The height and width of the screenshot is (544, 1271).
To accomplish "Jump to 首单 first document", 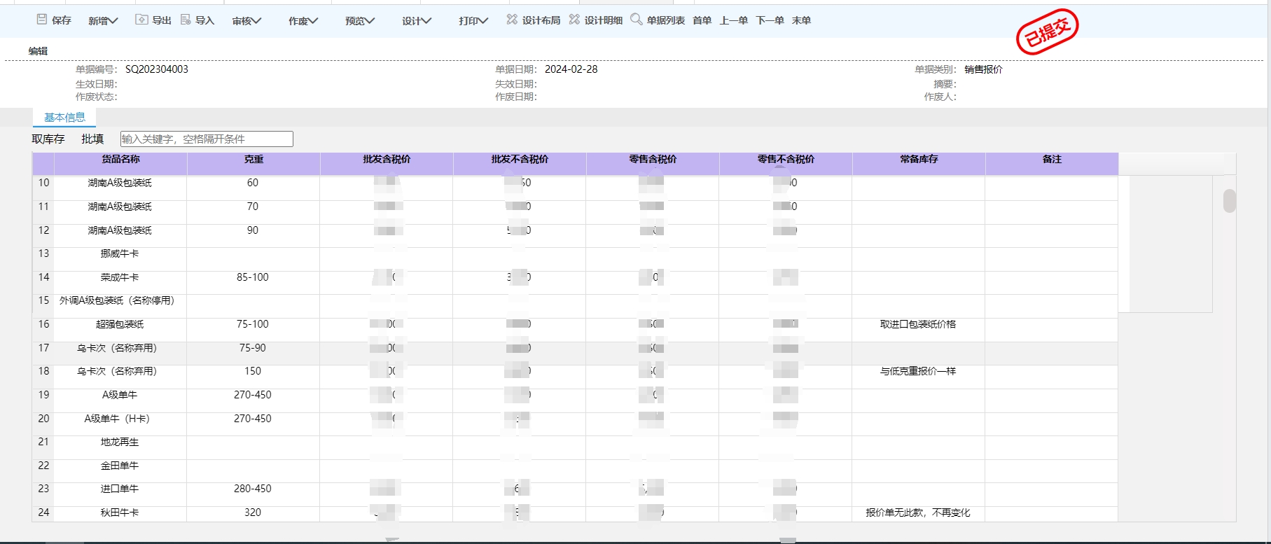I will point(702,20).
